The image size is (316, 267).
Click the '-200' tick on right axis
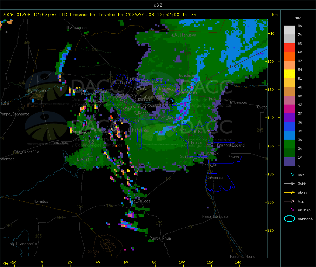[270, 202]
